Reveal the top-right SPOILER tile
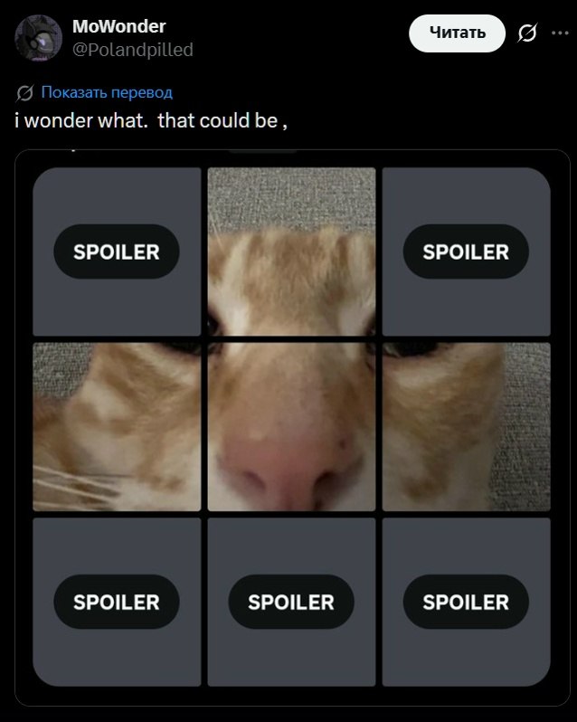Image resolution: width=577 pixels, height=722 pixels. click(x=466, y=252)
